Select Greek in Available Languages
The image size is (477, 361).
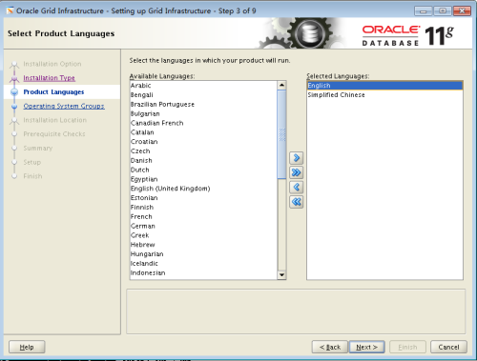pos(203,235)
